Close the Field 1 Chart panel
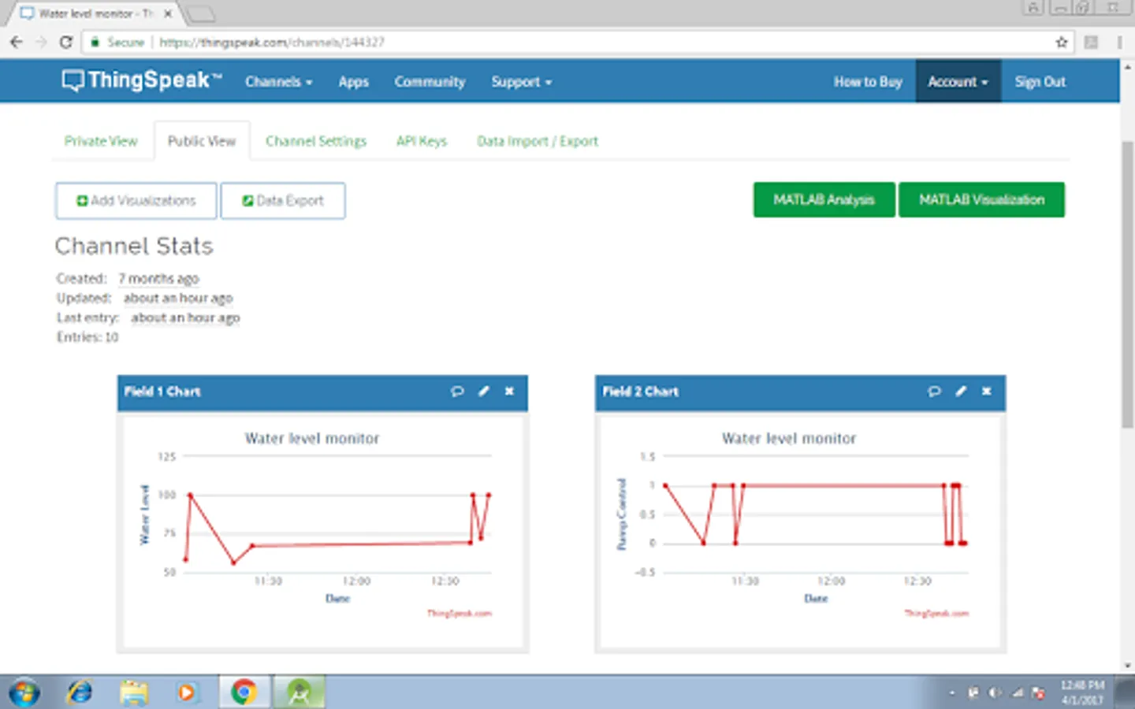Screen dimensions: 1135x709 (x=509, y=392)
